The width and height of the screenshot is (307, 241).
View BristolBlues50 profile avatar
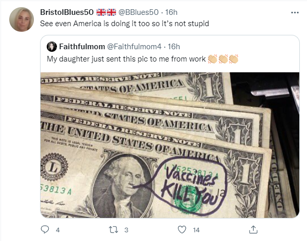(x=22, y=19)
